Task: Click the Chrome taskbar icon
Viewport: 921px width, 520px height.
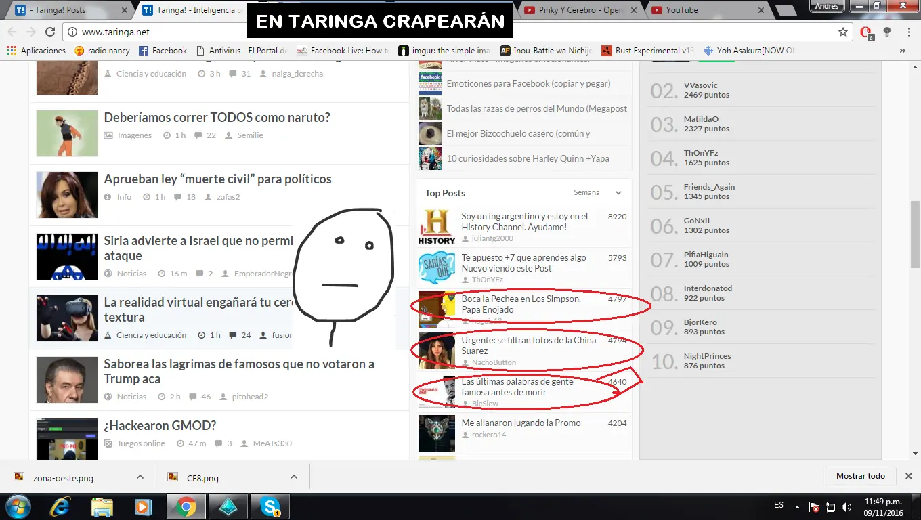Action: click(x=186, y=506)
